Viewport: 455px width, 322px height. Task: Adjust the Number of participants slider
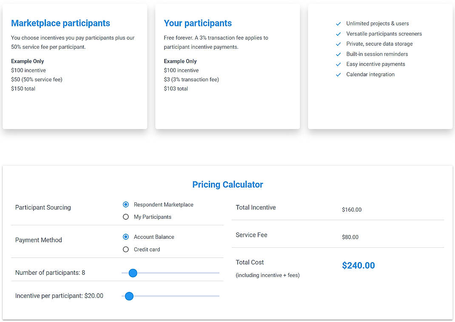click(133, 273)
